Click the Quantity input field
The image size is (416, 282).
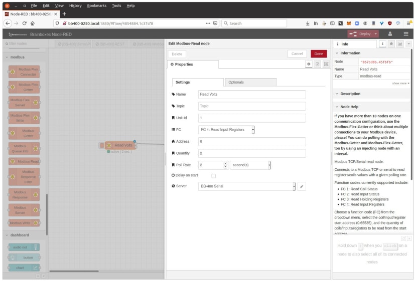[252, 153]
